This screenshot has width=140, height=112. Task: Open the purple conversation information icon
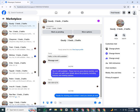pyautogui.click(x=99, y=21)
